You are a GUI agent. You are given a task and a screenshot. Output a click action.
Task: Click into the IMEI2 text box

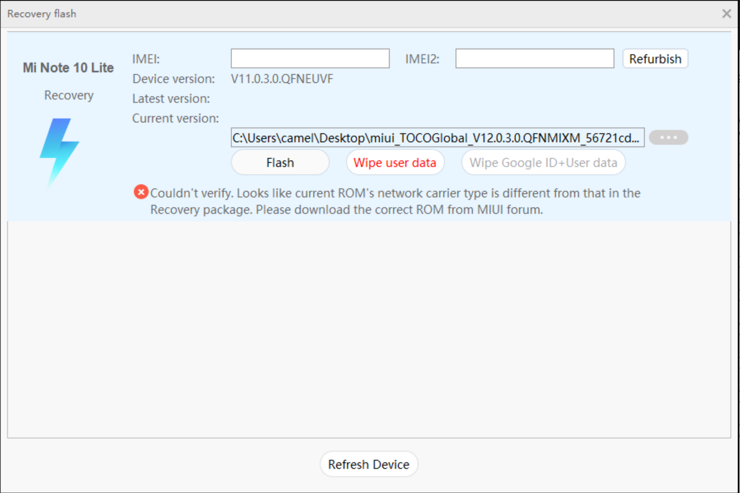coord(534,59)
